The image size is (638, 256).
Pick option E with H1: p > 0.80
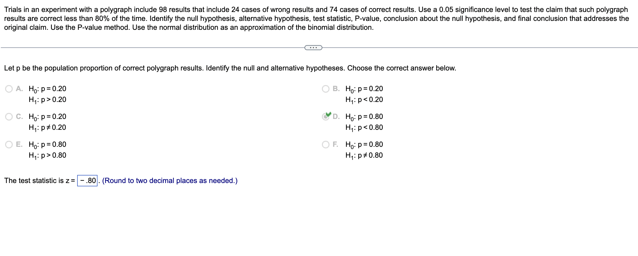point(9,144)
